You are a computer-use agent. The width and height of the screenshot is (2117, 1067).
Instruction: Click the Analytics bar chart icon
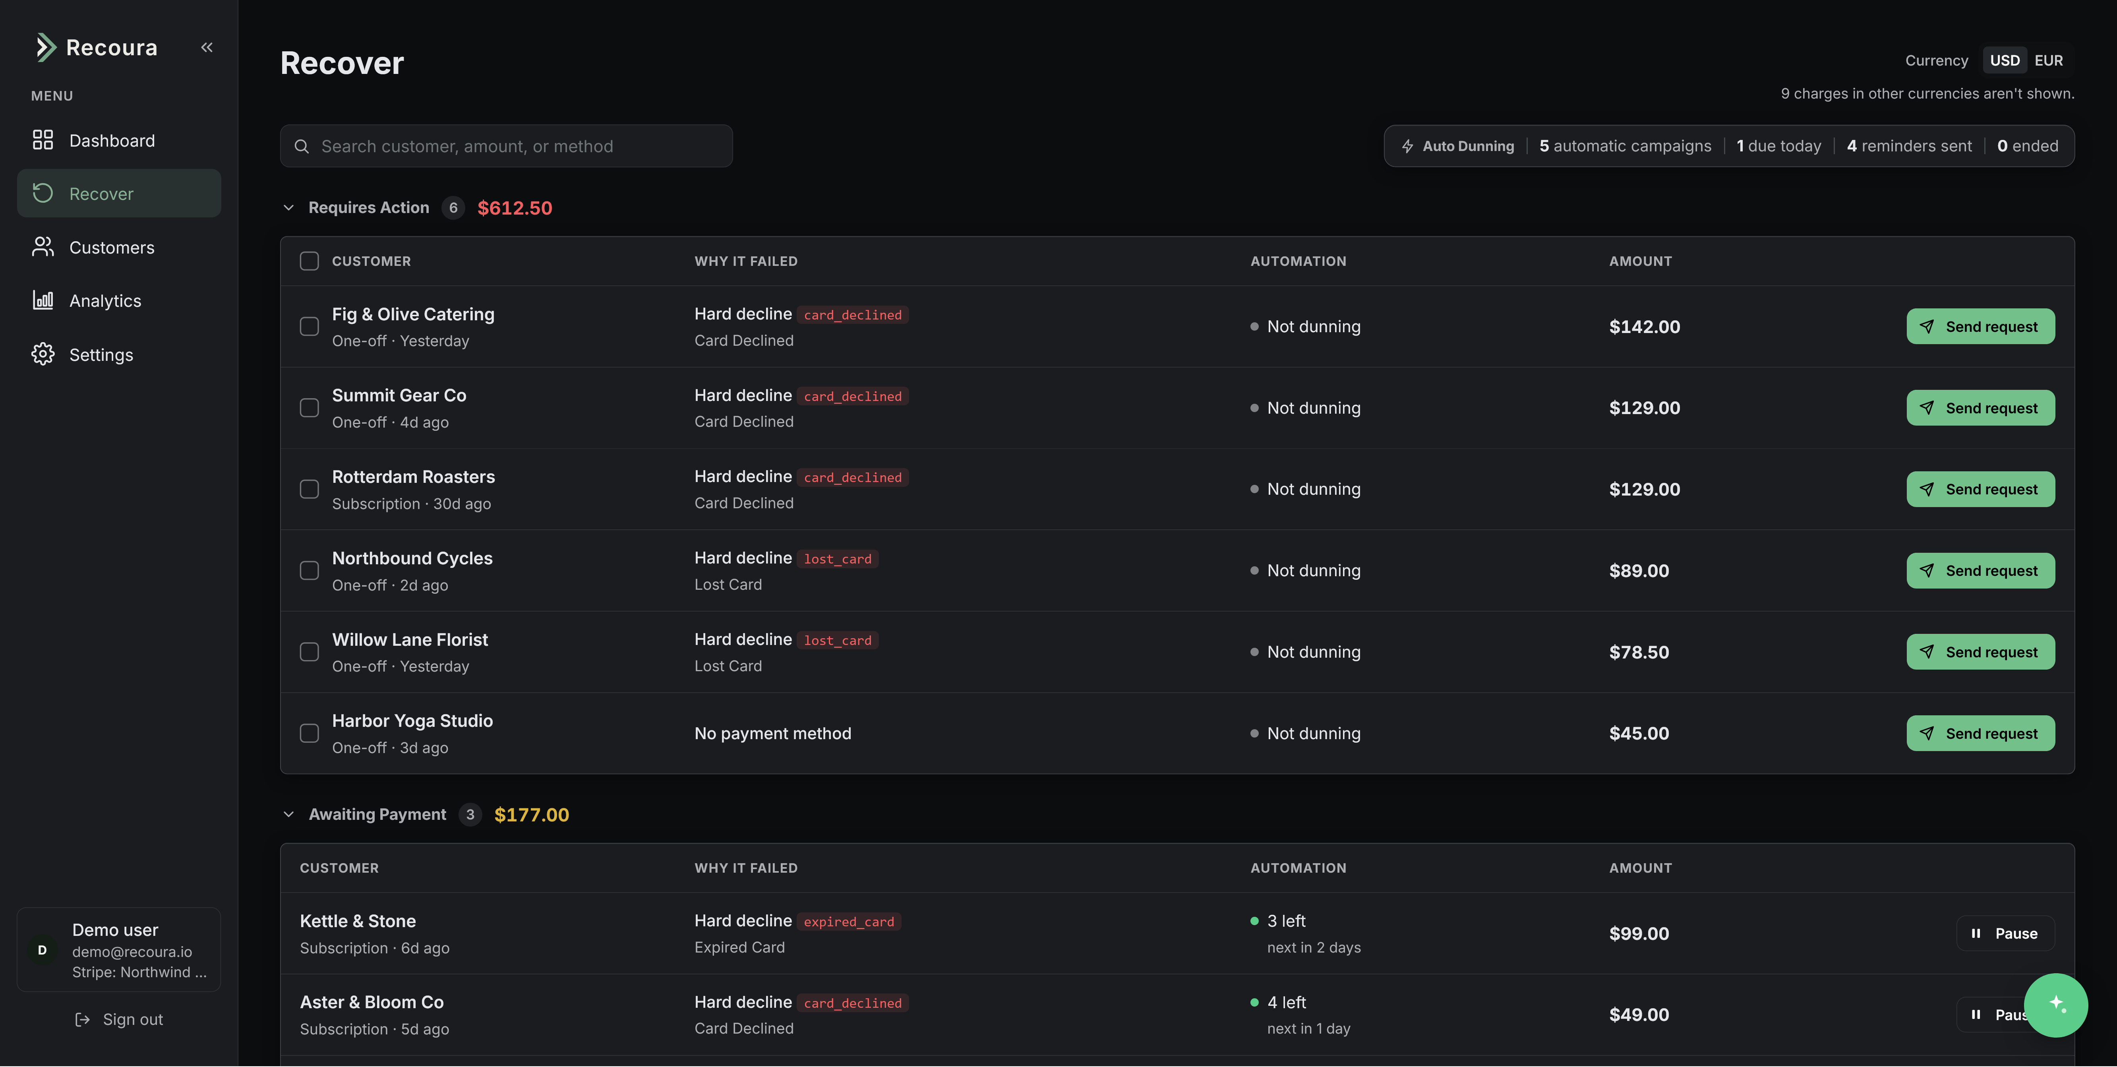43,300
